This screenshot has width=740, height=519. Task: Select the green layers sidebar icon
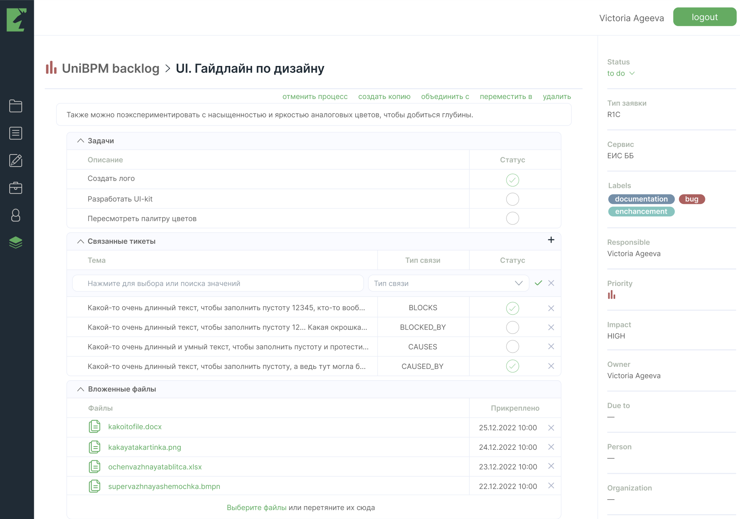coord(16,243)
